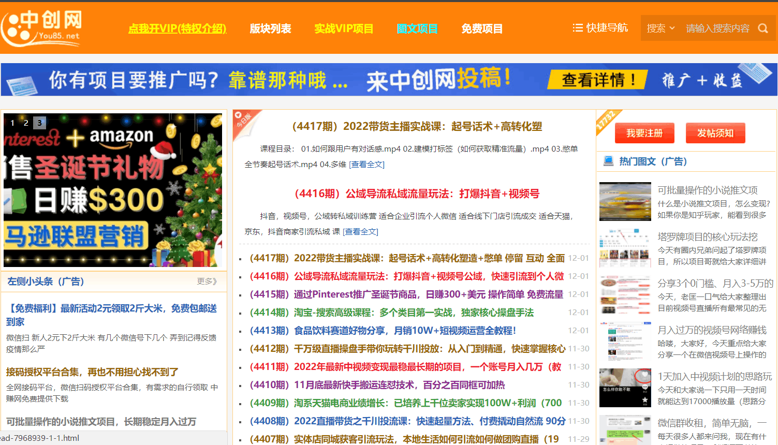Click 查看全文 under the 4417期 summary
The width and height of the screenshot is (778, 445).
pos(367,164)
